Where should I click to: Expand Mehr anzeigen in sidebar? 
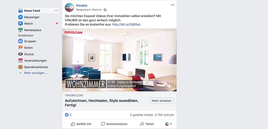[36, 73]
